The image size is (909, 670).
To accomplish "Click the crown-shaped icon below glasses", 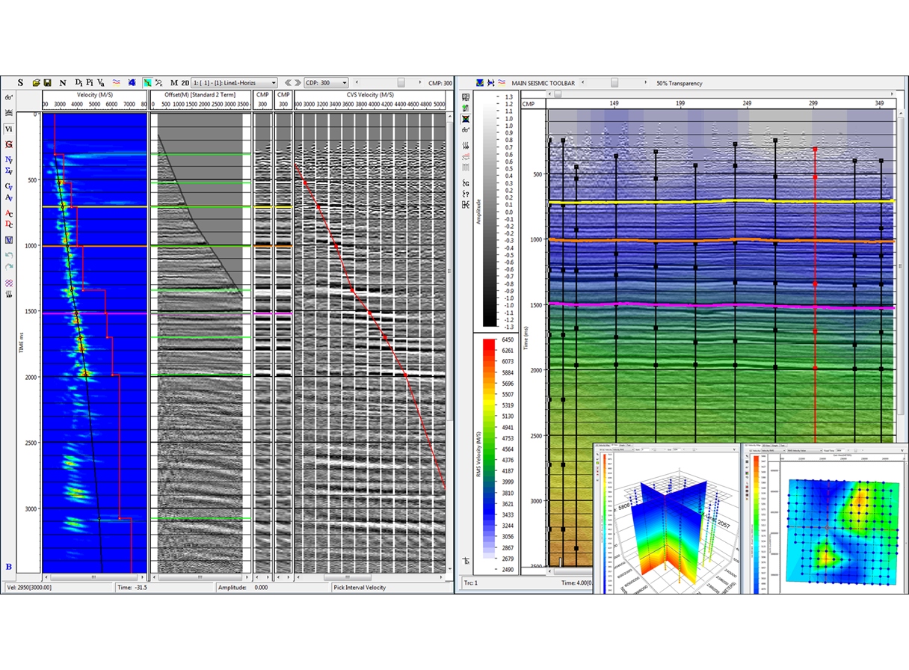I will (8, 112).
